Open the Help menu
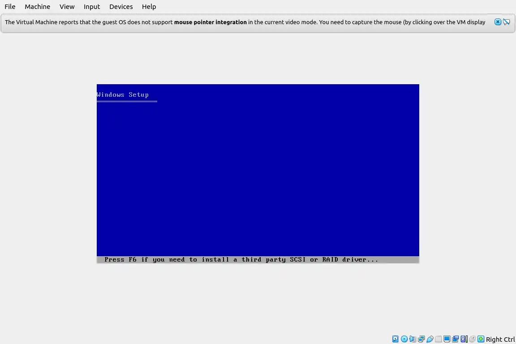 149,7
